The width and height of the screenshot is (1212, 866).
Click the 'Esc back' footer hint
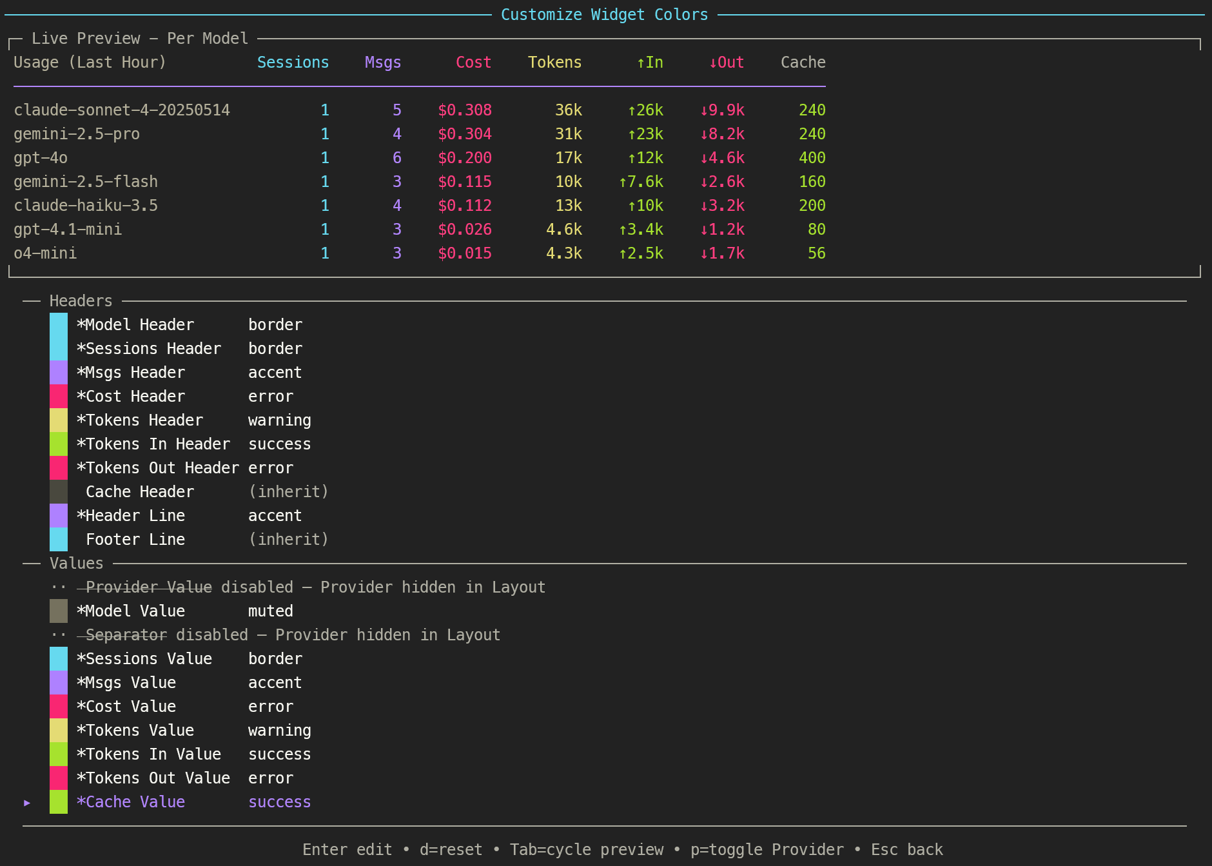point(907,850)
